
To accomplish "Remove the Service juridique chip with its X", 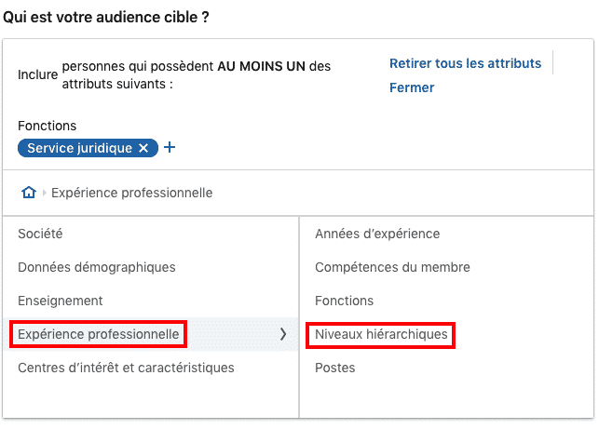I will [x=143, y=148].
